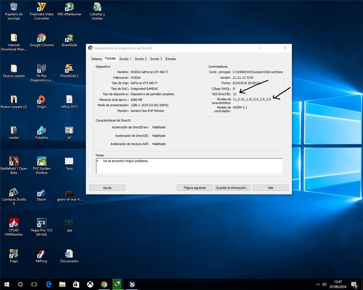The height and width of the screenshot is (290, 363).
Task: Launch Microsoft Edge from the taskbar
Action: [48, 284]
